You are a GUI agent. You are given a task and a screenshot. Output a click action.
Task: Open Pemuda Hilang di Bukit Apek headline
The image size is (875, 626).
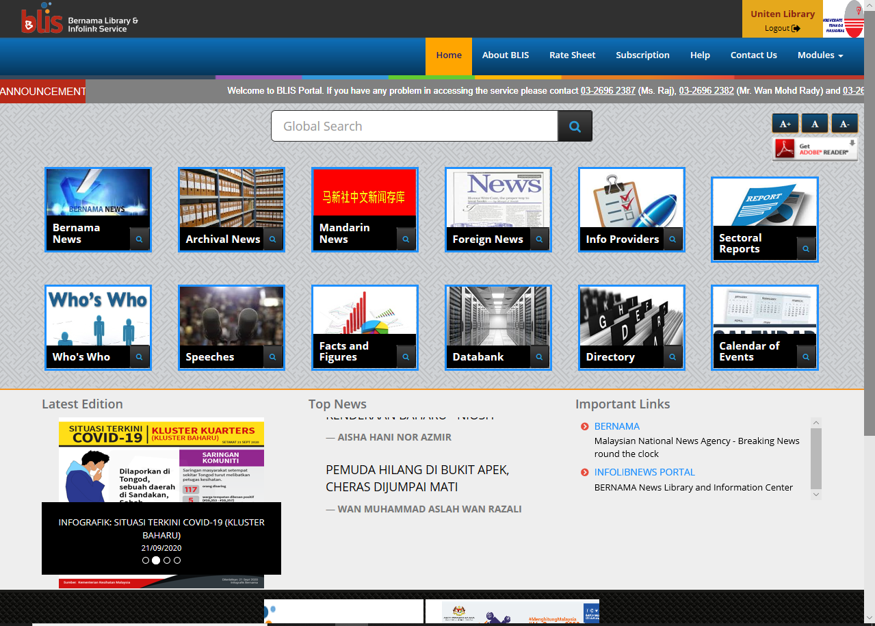pos(417,478)
